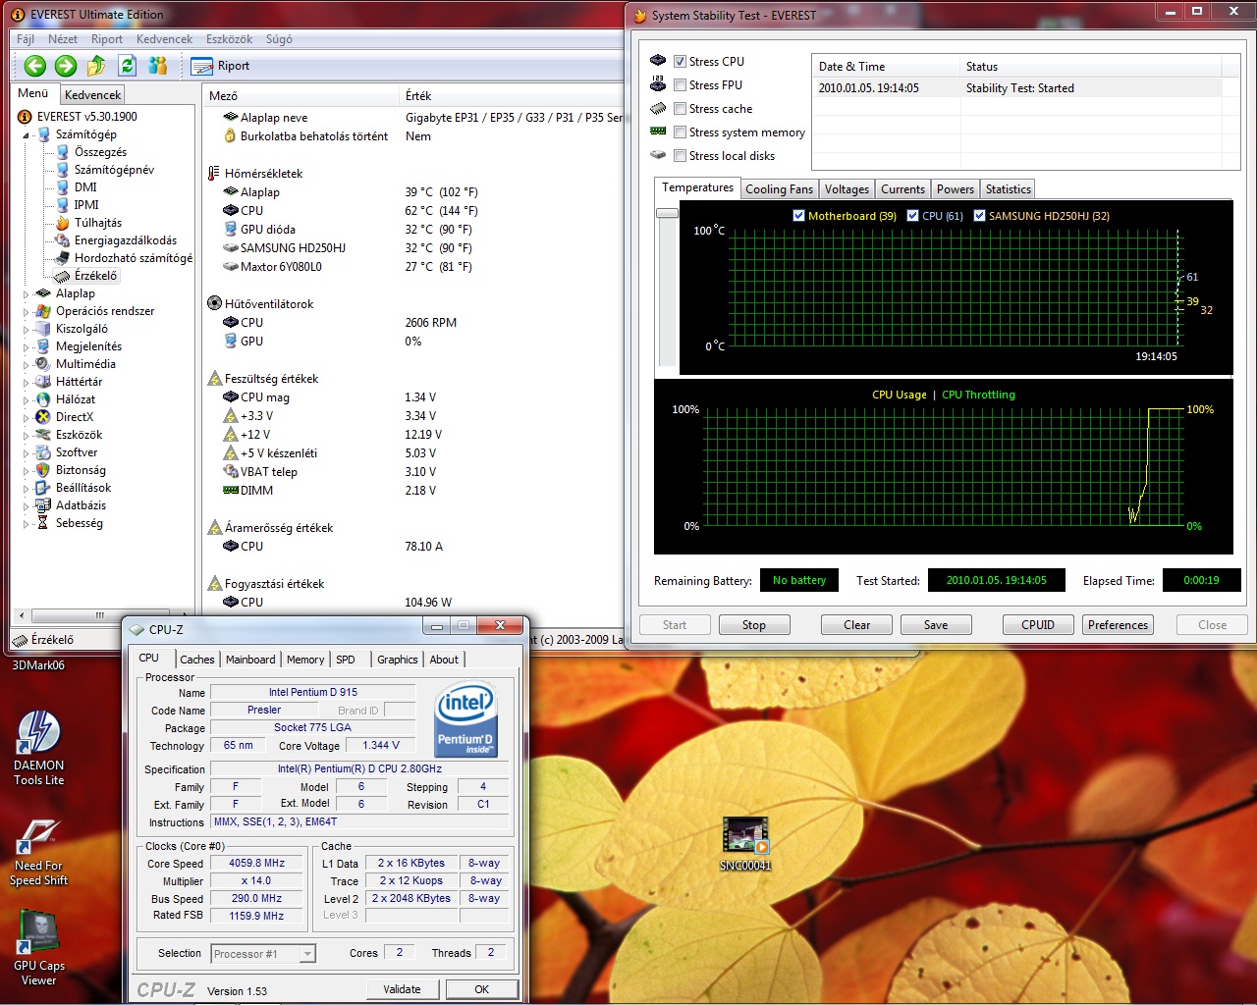Uncheck the Stress CPU checkbox
Screen dimensions: 1257x1005
click(680, 61)
